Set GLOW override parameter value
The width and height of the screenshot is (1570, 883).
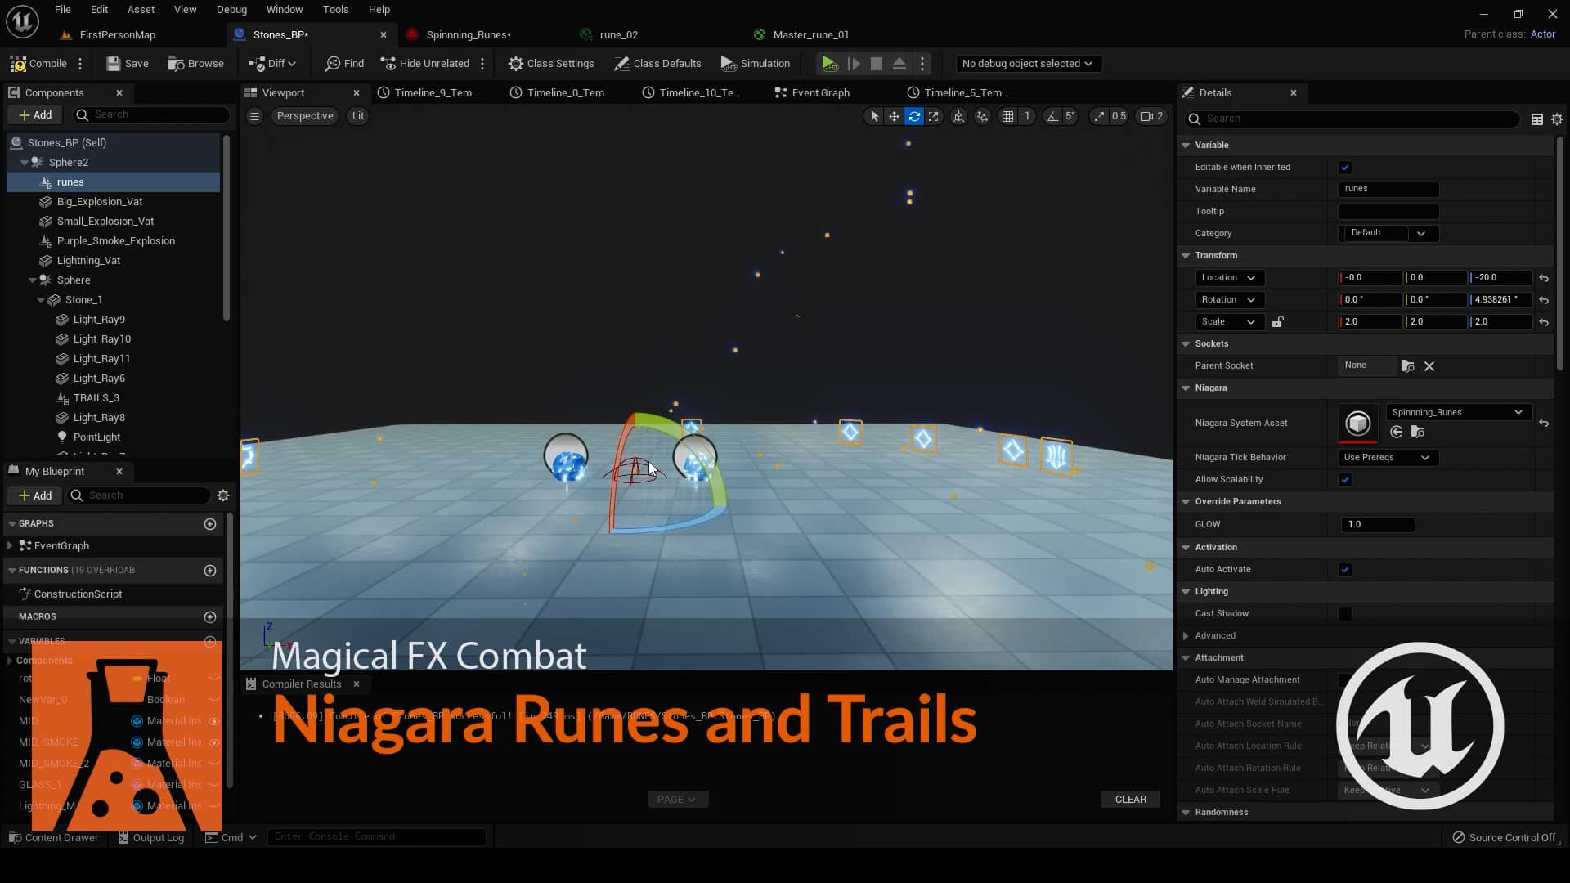tap(1377, 524)
